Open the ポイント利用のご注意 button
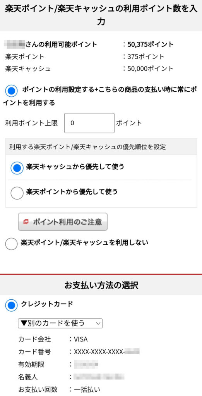This screenshot has width=202, height=396. (63, 222)
